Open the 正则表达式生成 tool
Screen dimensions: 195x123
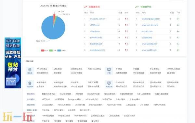click(97, 116)
